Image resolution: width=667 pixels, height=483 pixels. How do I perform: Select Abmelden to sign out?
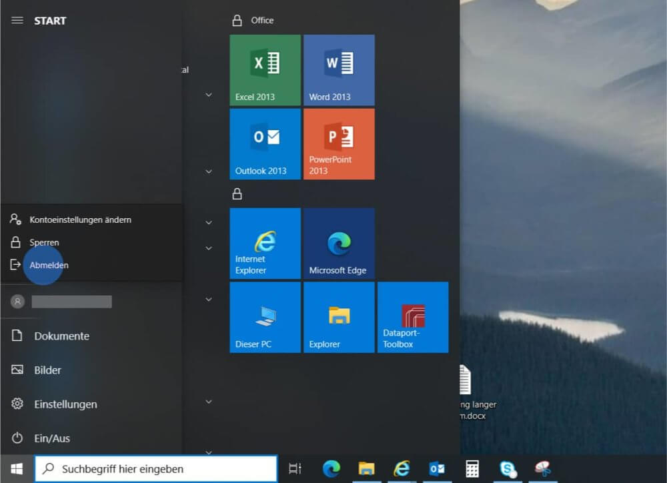[91, 265]
